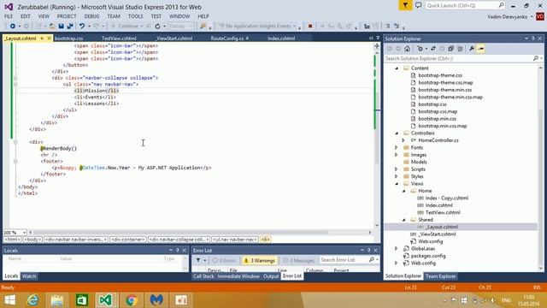Collapse the Views folder

[x=397, y=183]
